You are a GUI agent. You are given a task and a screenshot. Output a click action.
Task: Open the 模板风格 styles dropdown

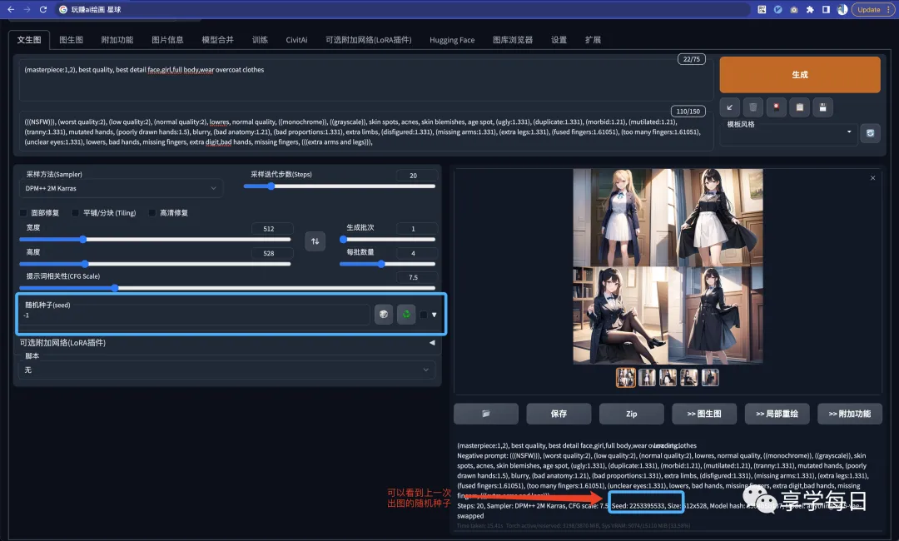pyautogui.click(x=789, y=132)
